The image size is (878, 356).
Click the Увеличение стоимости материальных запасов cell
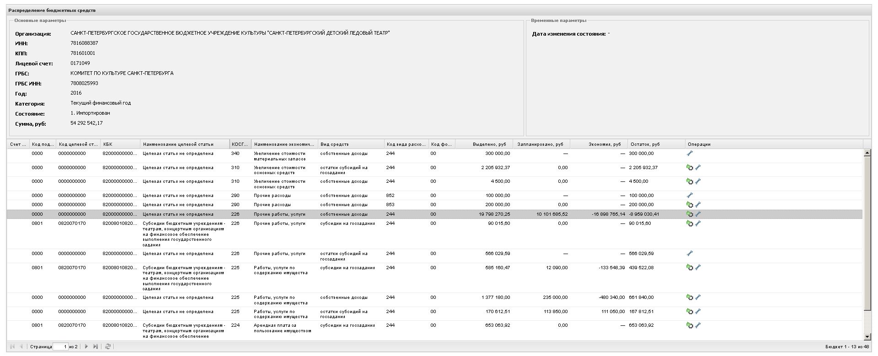(x=280, y=156)
